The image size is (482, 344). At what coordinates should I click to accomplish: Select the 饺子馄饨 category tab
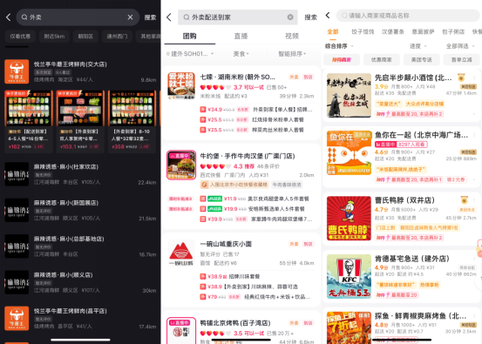click(363, 31)
